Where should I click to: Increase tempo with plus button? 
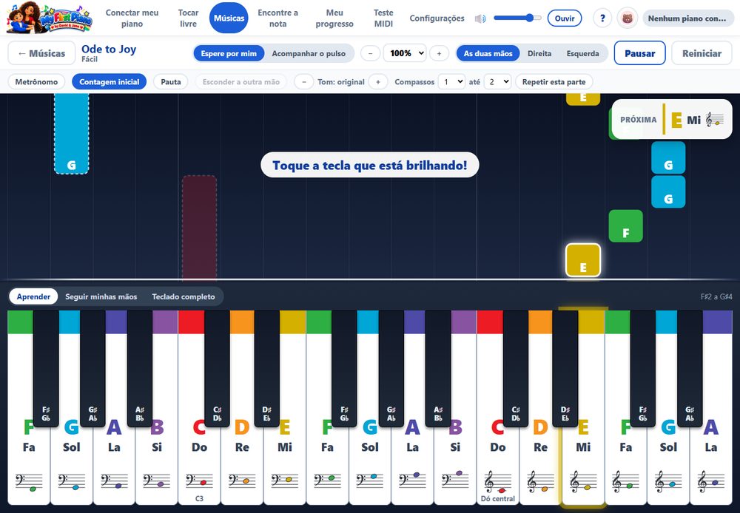click(439, 53)
